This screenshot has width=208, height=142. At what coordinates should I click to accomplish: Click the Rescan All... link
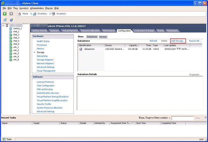(195, 41)
